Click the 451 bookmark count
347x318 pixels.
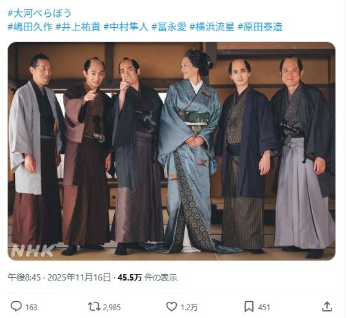(x=264, y=308)
